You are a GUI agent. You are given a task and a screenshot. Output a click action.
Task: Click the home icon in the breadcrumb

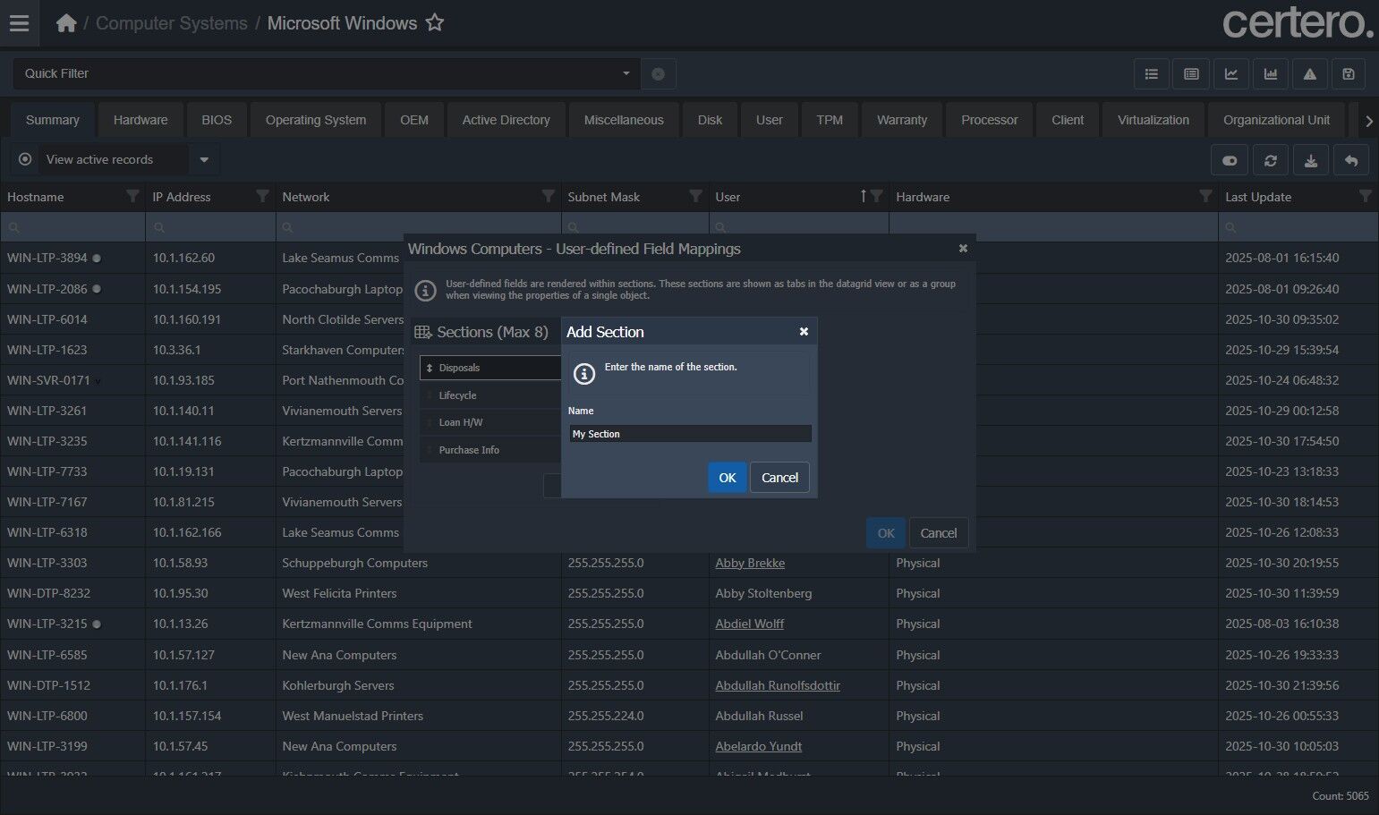pyautogui.click(x=66, y=23)
